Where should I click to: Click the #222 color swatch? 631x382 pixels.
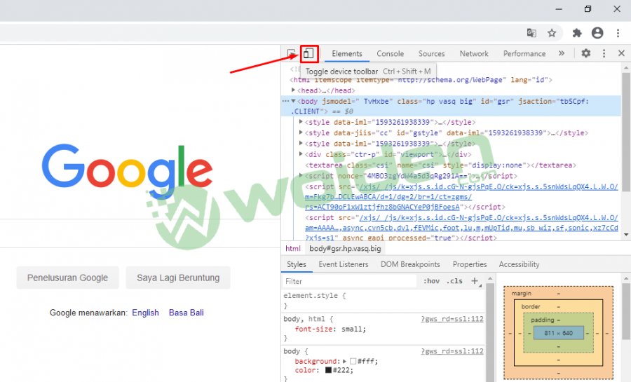[x=328, y=370]
